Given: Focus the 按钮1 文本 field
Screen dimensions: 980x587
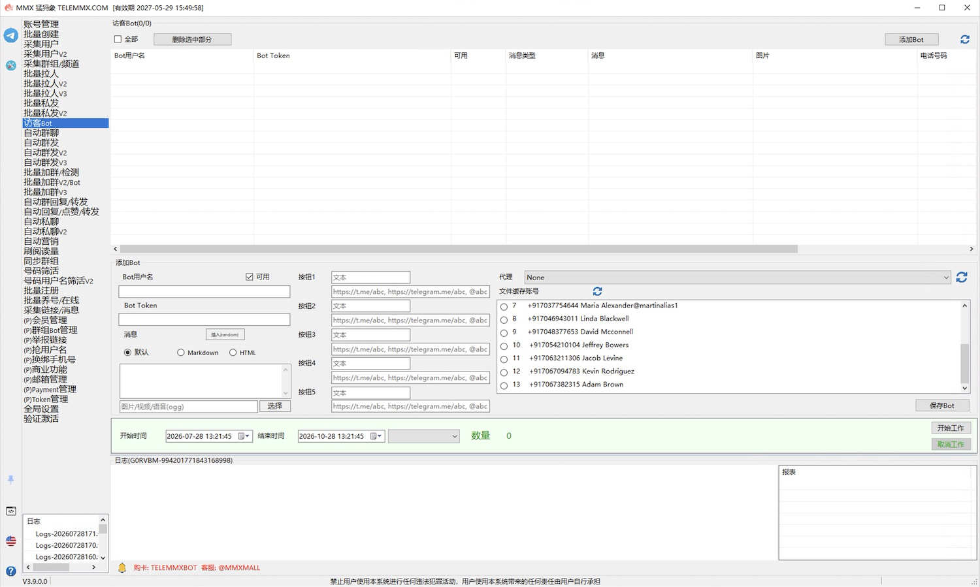Looking at the screenshot, I should click(x=370, y=278).
